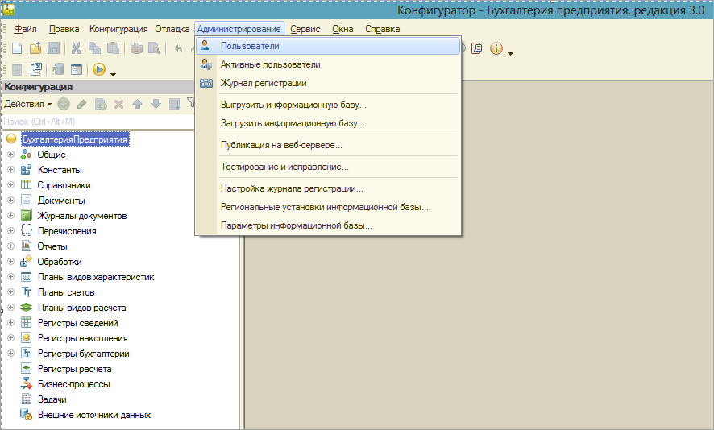Select Пользователи from Администрирование menu
714x430 pixels.
tap(250, 46)
